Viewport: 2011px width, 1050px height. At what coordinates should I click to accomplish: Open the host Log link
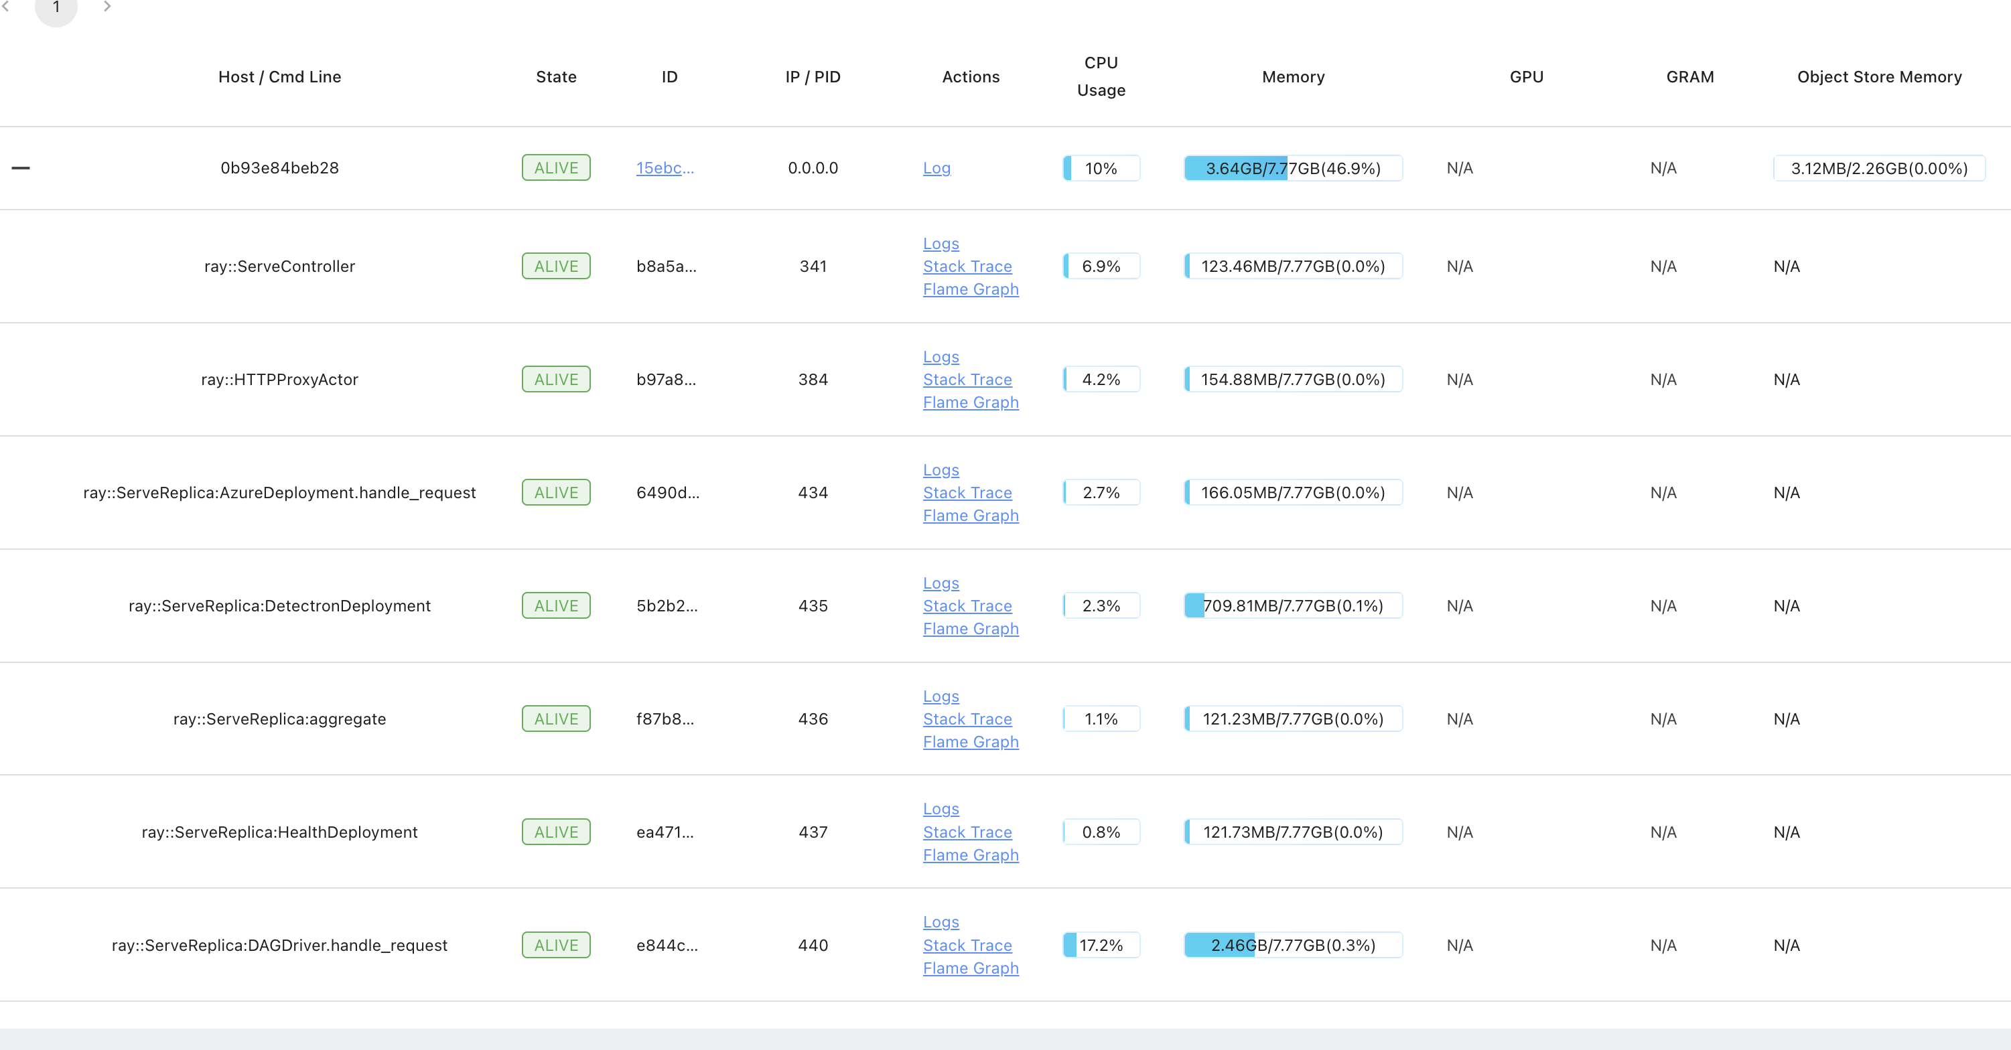(x=936, y=168)
